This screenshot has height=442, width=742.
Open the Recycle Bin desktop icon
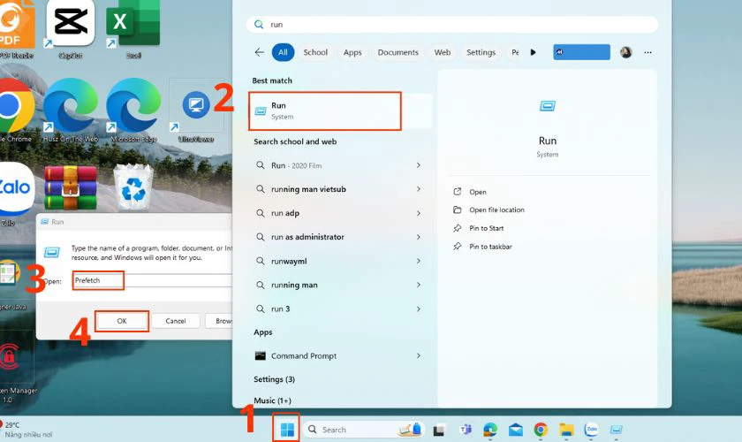point(134,187)
